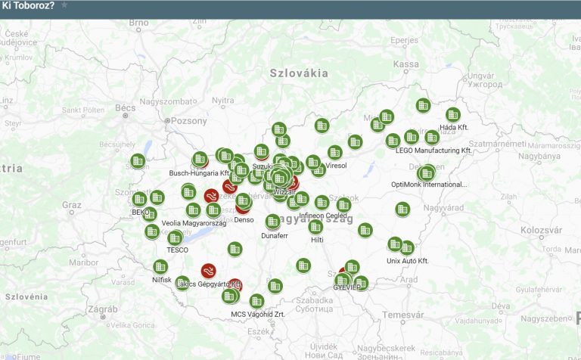Select the LEGO Manufacturing Kft. marker
This screenshot has width=581, height=360.
432,138
